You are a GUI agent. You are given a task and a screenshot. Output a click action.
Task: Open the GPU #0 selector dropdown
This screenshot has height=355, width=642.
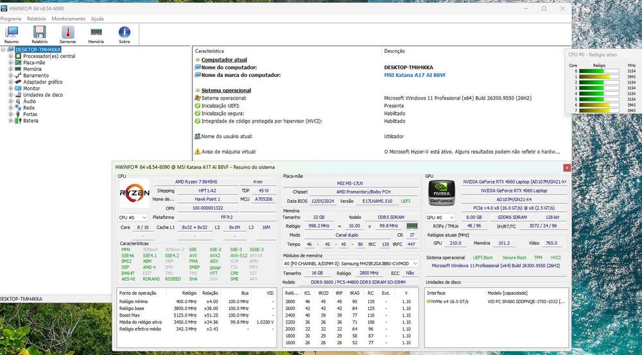coord(440,218)
